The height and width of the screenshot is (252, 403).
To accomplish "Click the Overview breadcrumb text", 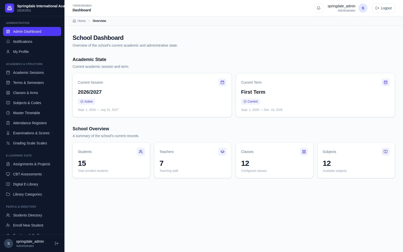I will point(99,21).
